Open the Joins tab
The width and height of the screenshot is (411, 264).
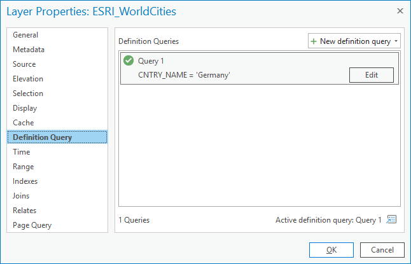(x=57, y=196)
